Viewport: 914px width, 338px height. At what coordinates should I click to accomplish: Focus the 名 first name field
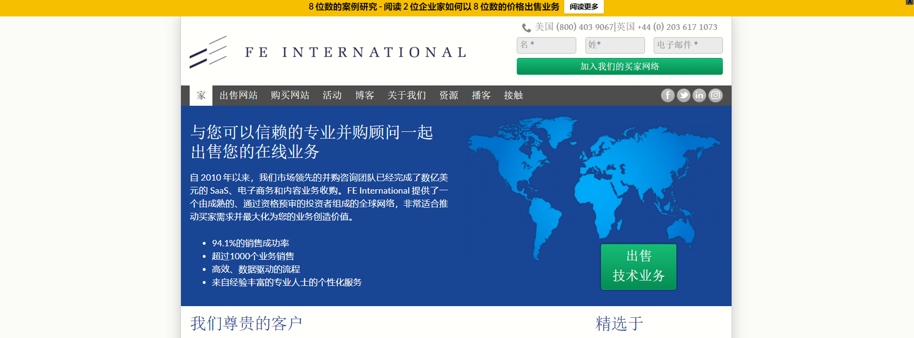pyautogui.click(x=546, y=45)
